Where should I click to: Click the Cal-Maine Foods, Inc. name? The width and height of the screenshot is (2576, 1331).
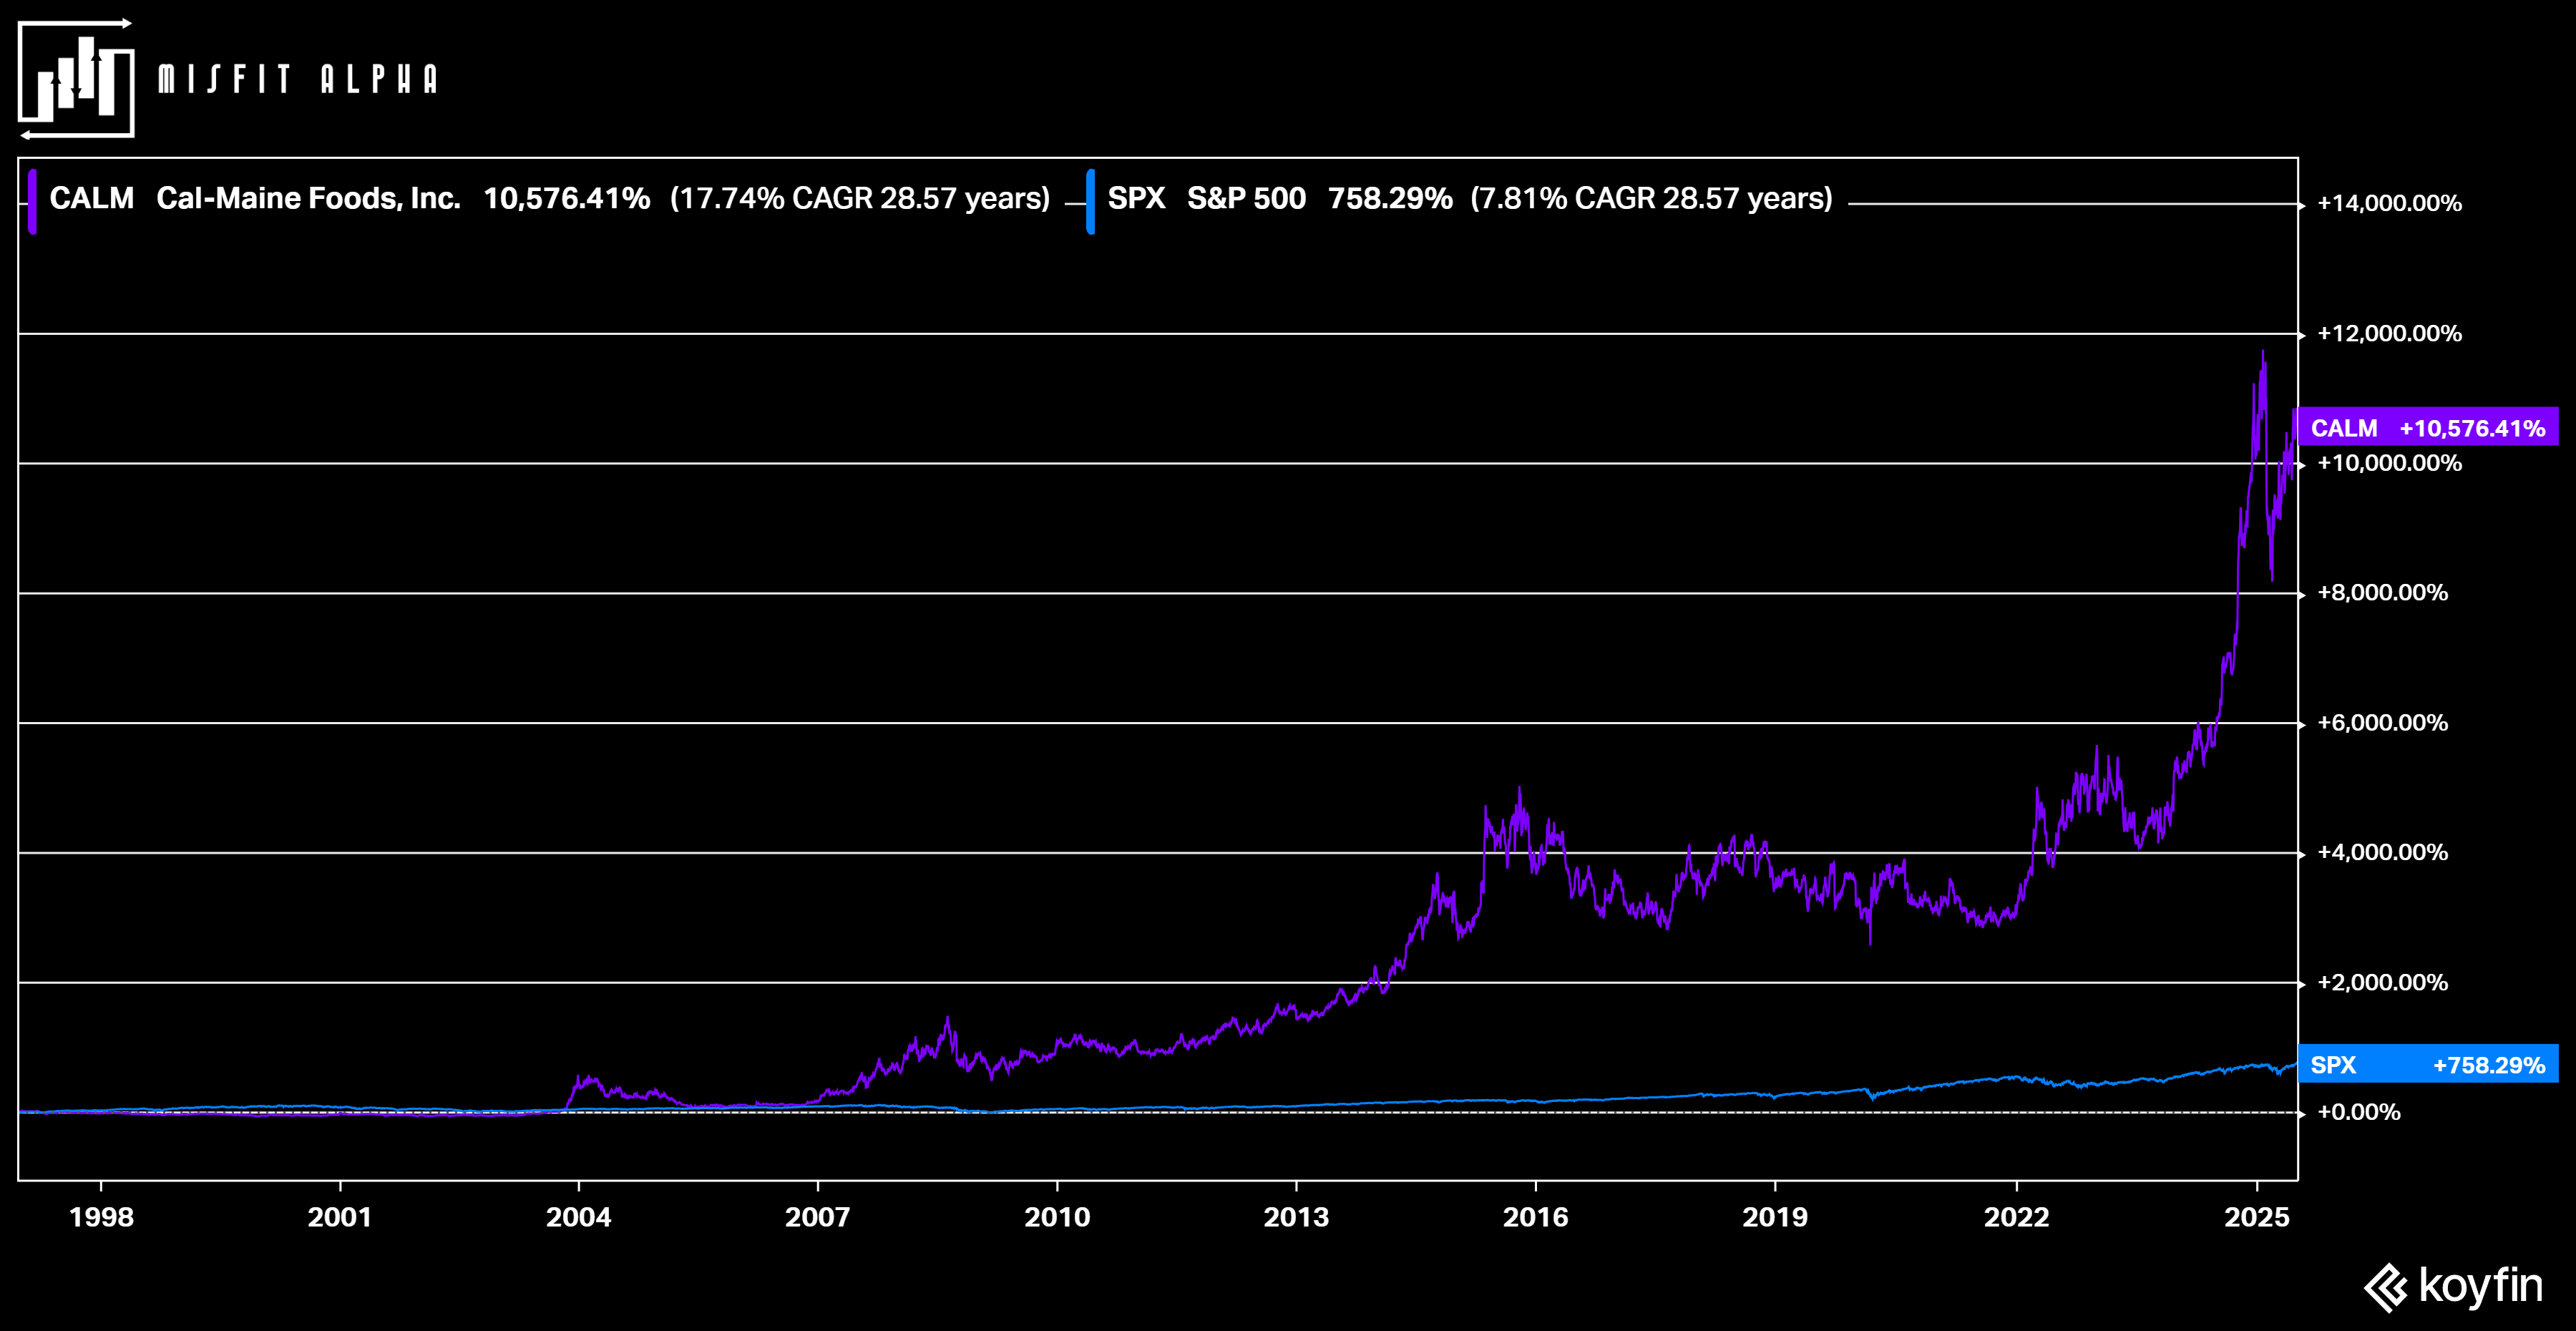coord(308,198)
